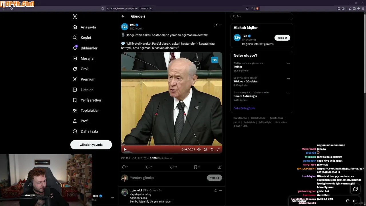
Task: Mute the video volume
Action: coord(199,149)
